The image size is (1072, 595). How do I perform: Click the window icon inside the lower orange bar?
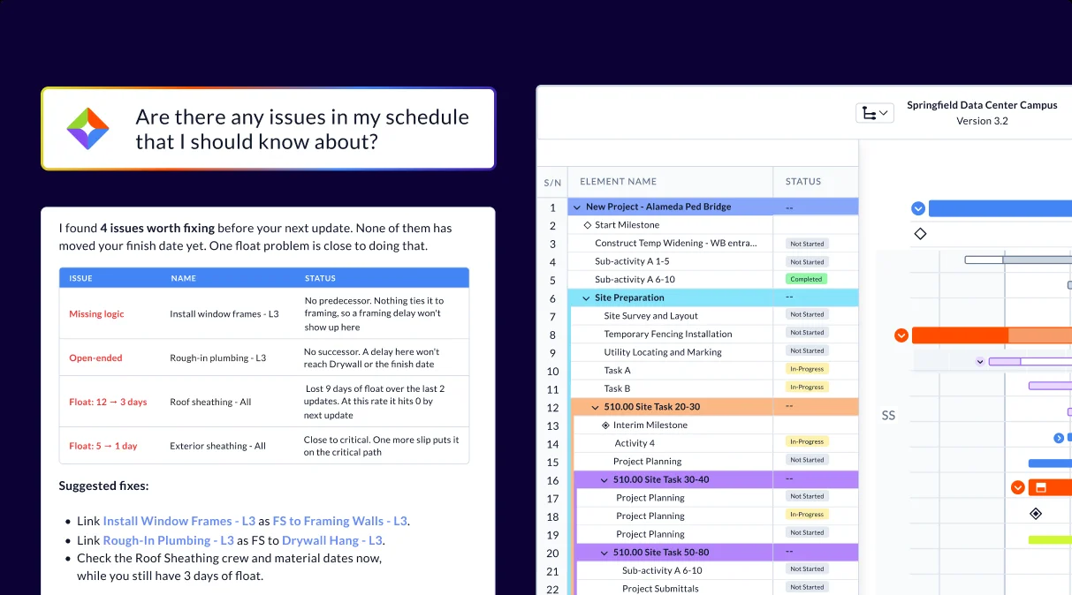click(1041, 487)
